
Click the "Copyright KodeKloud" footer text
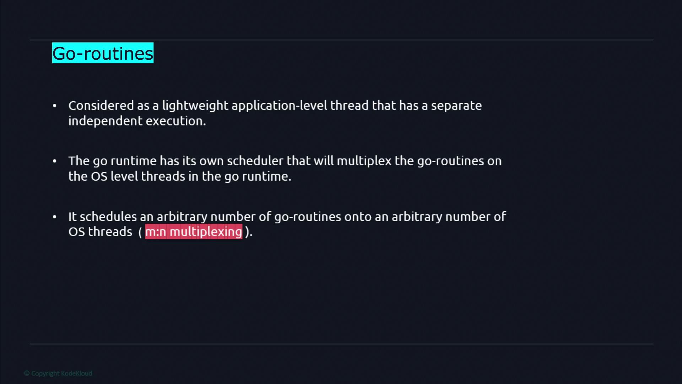58,373
